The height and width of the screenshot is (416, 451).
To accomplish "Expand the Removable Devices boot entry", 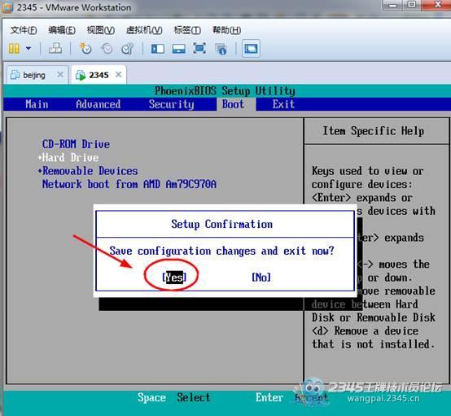I will [88, 171].
